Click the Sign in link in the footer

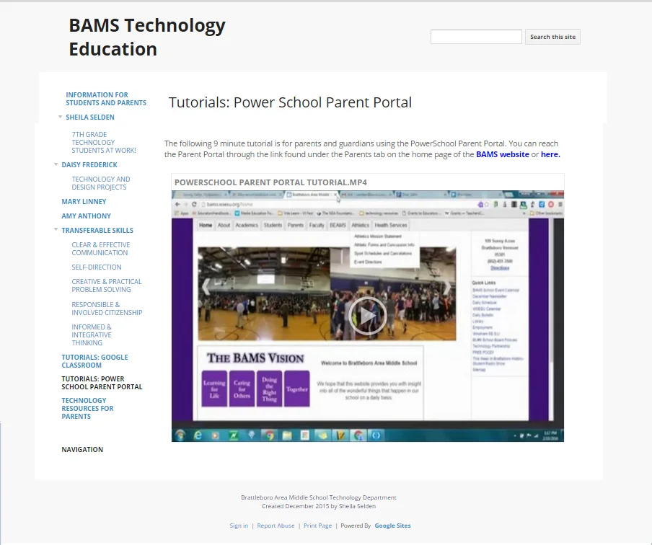coord(239,526)
